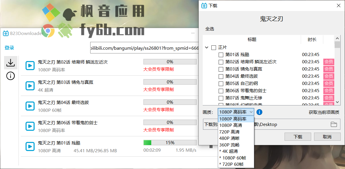
Task: Click the episode list scrollbar up arrow
Action: tap(337, 38)
